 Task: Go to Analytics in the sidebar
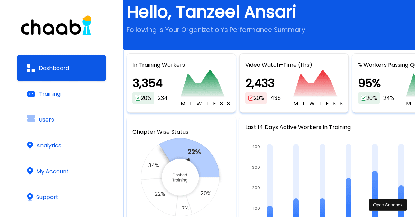[x=62, y=146]
